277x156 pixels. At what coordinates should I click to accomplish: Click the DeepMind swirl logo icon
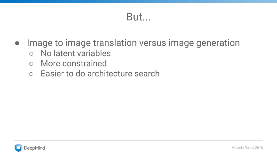[x=18, y=148]
